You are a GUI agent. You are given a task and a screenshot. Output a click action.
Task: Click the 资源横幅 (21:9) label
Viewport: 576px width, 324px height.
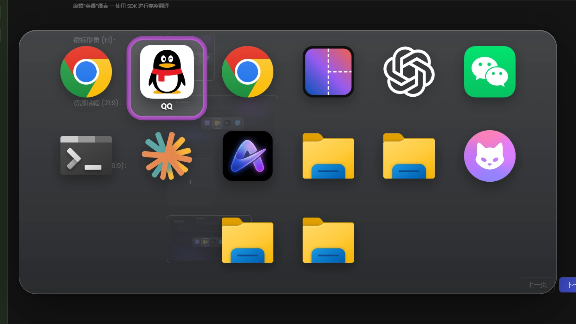[x=97, y=103]
